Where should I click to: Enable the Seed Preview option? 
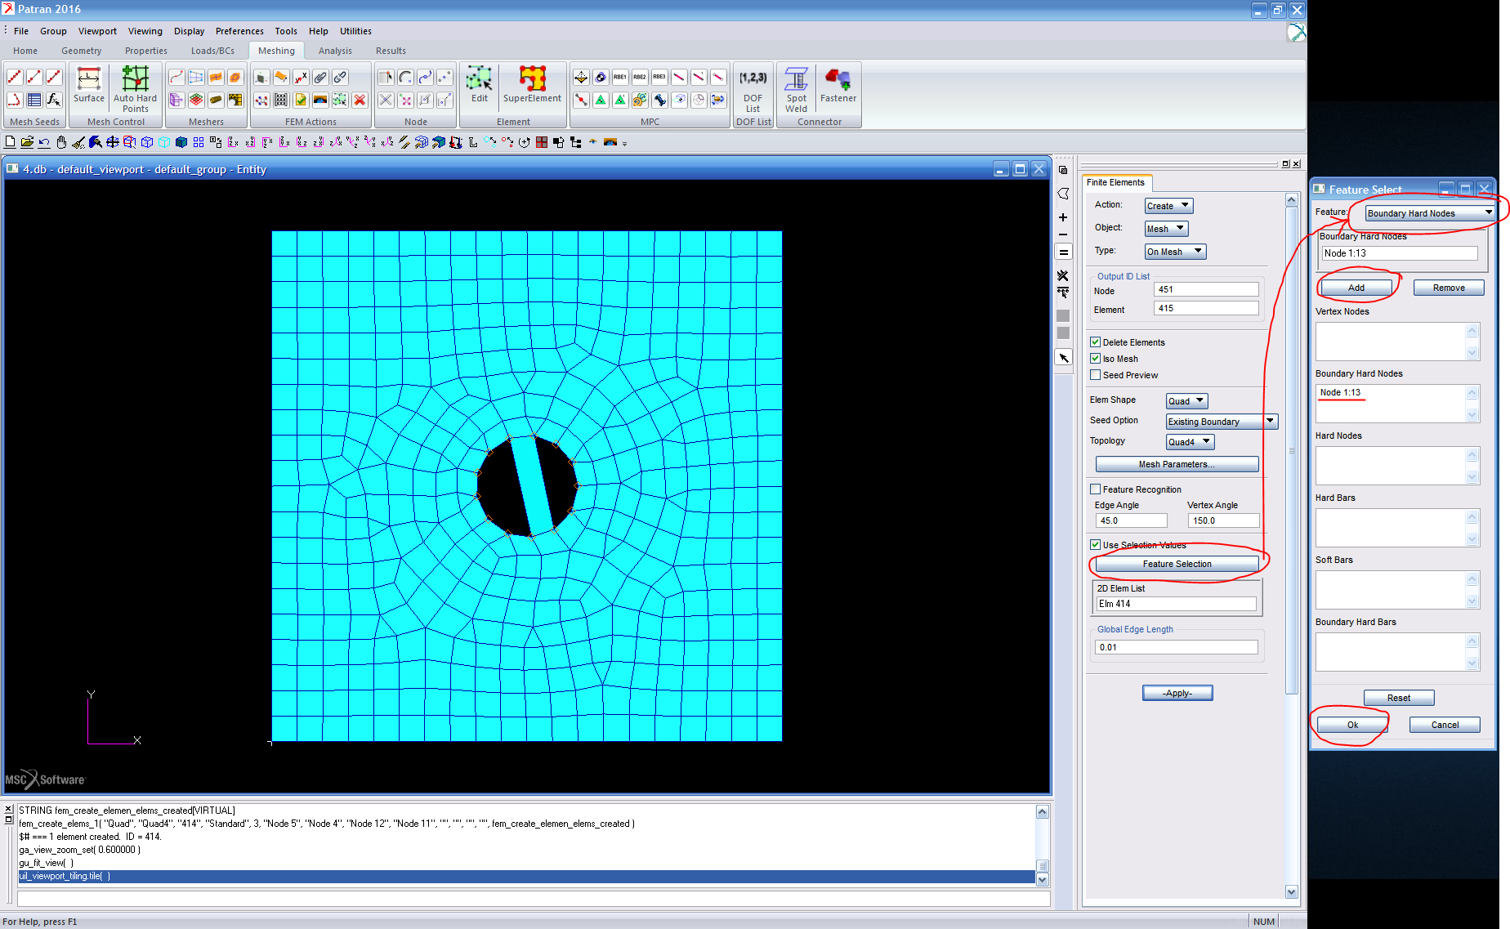[1095, 374]
